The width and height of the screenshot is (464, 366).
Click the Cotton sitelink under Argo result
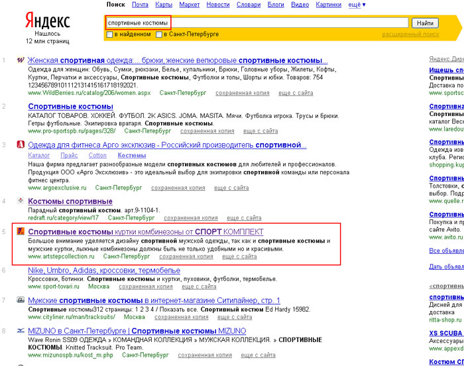pos(97,155)
